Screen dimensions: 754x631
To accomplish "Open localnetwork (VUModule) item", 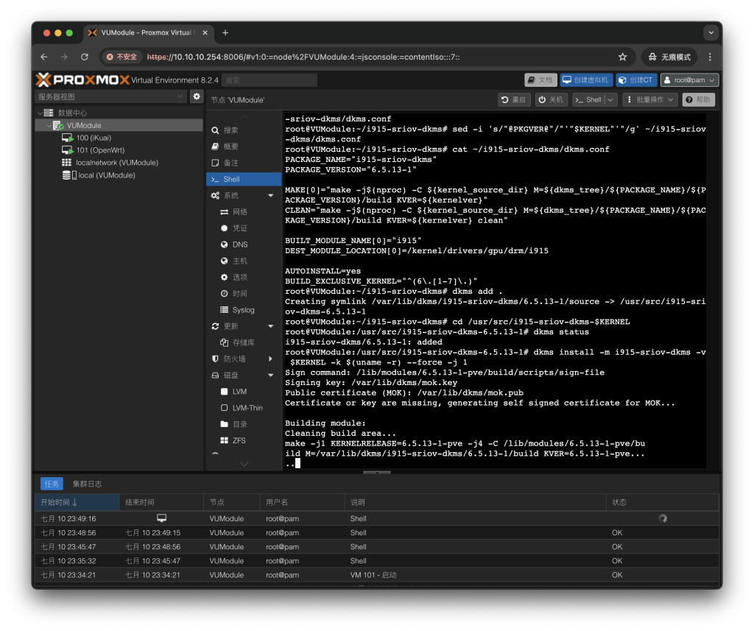I will pyautogui.click(x=116, y=163).
